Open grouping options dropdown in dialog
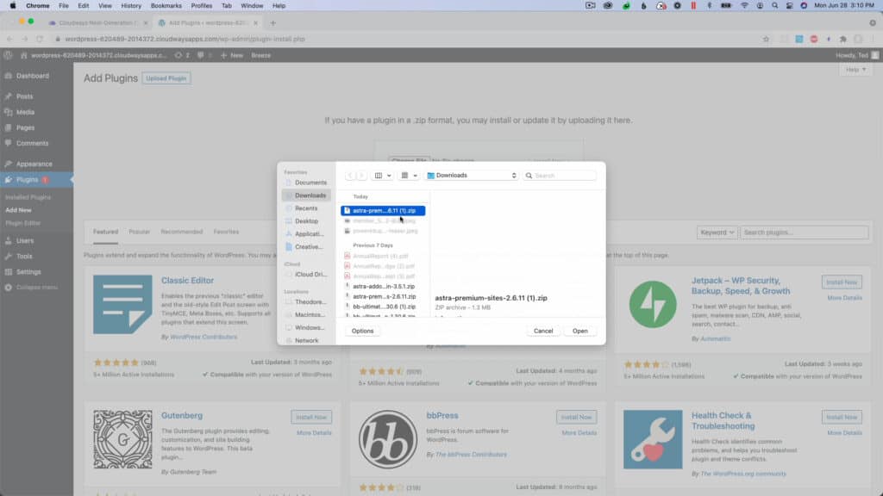The height and width of the screenshot is (496, 883). pos(409,176)
